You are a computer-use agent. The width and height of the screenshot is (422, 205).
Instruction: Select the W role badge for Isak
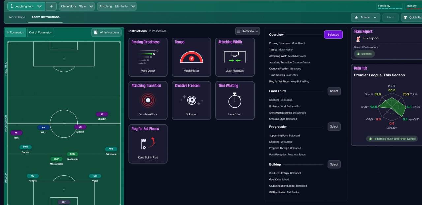tap(16, 133)
